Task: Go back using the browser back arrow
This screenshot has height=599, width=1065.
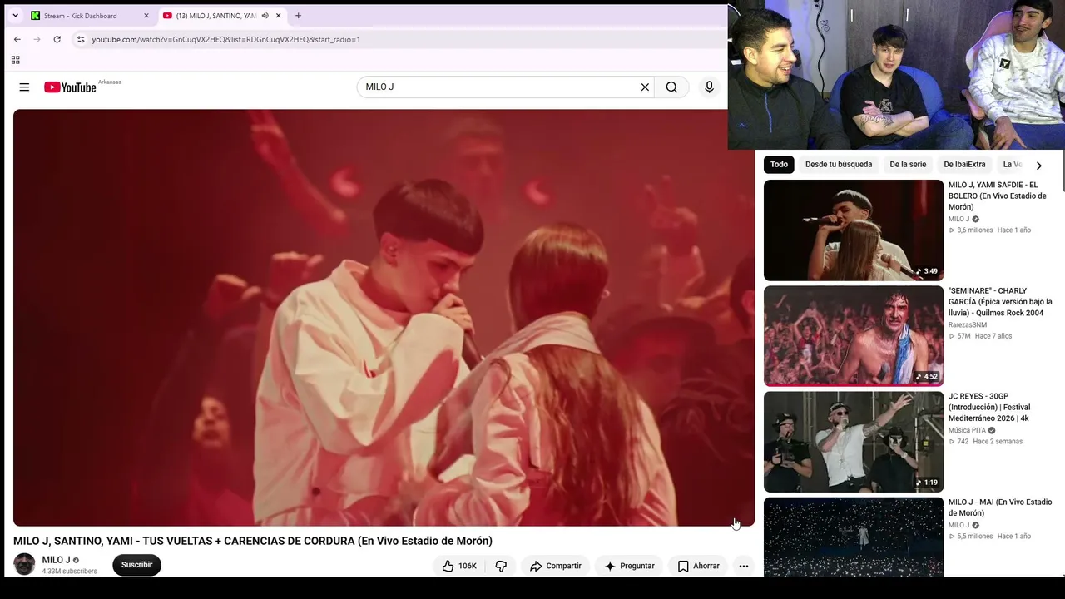Action: [x=17, y=39]
